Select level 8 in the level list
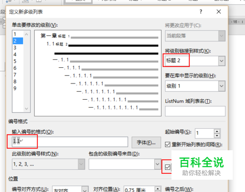Image resolution: width=245 pixels, height=192 pixels. coord(18,82)
